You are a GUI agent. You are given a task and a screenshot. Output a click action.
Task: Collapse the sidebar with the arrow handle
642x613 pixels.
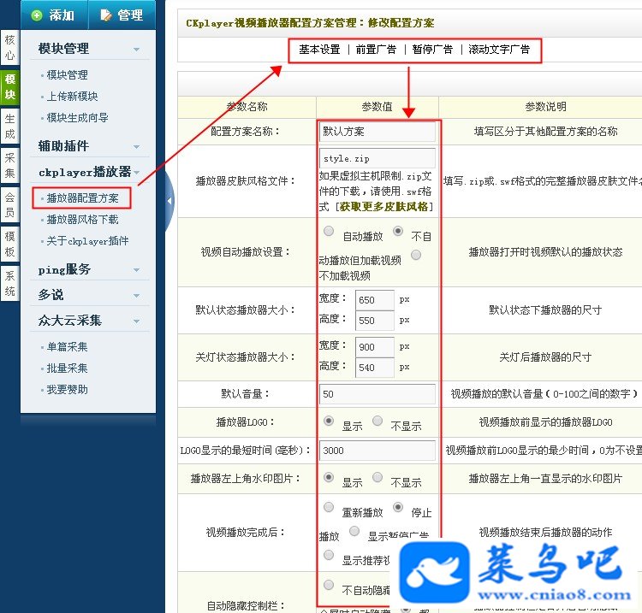click(x=169, y=200)
